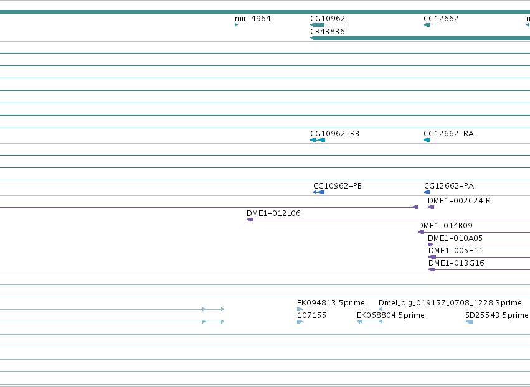Select the DME1-014B09 clone label
This screenshot has width=530, height=387.
[445, 226]
